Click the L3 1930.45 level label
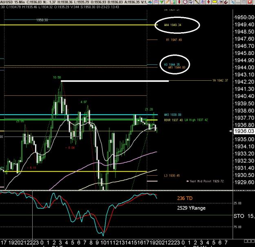This screenshot has height=247, width=255. pyautogui.click(x=172, y=176)
